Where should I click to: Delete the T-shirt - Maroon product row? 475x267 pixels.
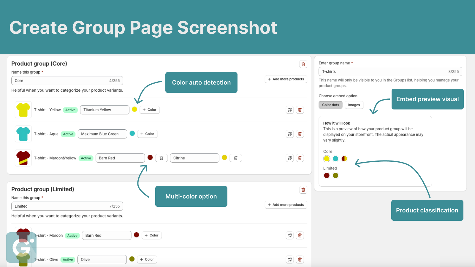click(x=300, y=236)
